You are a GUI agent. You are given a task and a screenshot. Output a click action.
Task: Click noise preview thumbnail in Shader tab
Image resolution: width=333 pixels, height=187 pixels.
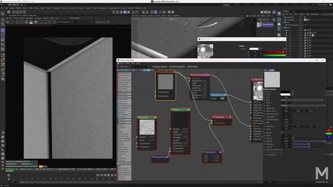point(272,79)
